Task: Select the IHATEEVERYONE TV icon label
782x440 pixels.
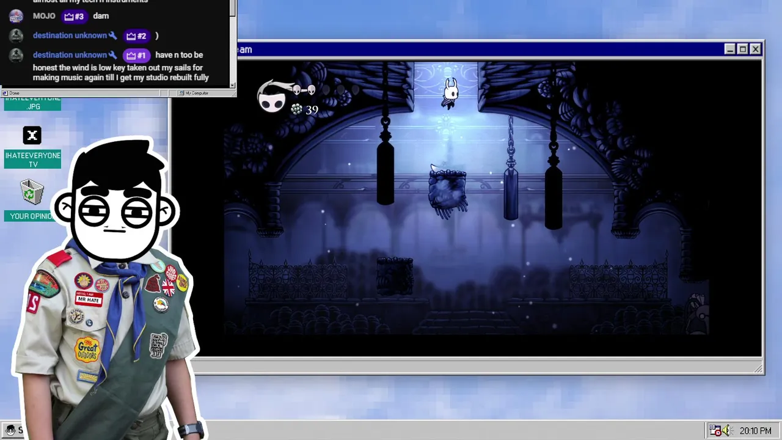Action: 33,159
